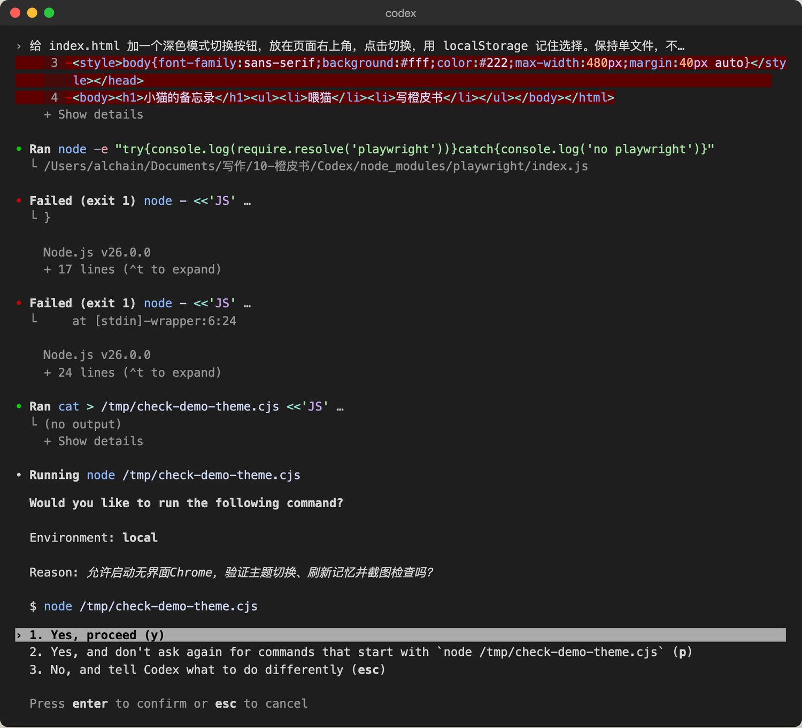Click the 'Reason:' approval explanation text
Screen dimensions: 802x728
click(x=231, y=572)
